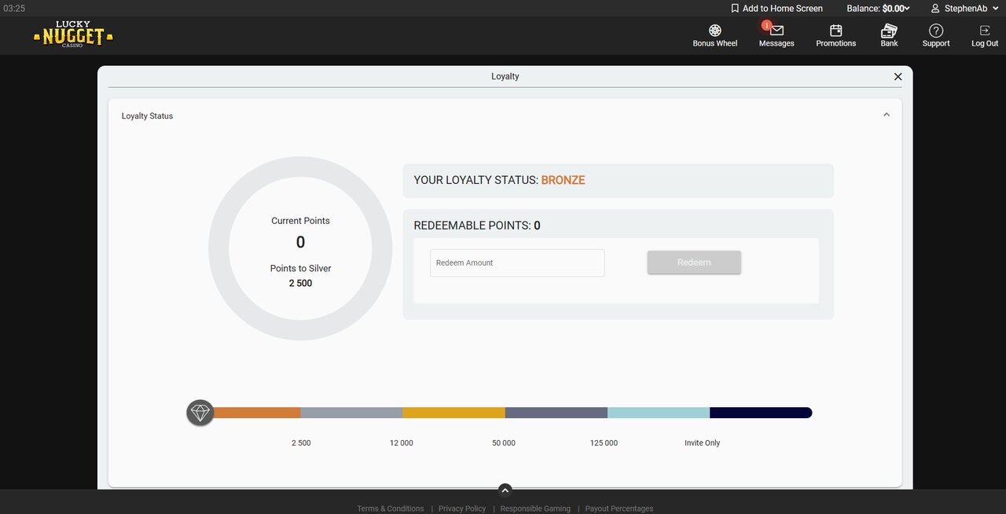Open the Privacy Policy link
The width and height of the screenshot is (1006, 514).
pyautogui.click(x=462, y=508)
